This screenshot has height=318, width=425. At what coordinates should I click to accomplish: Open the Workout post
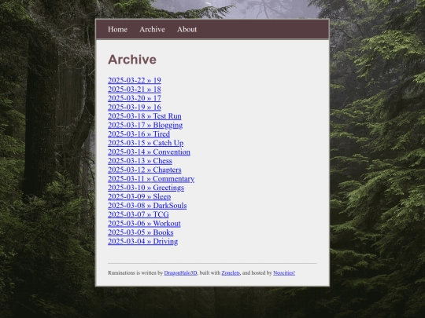point(144,223)
